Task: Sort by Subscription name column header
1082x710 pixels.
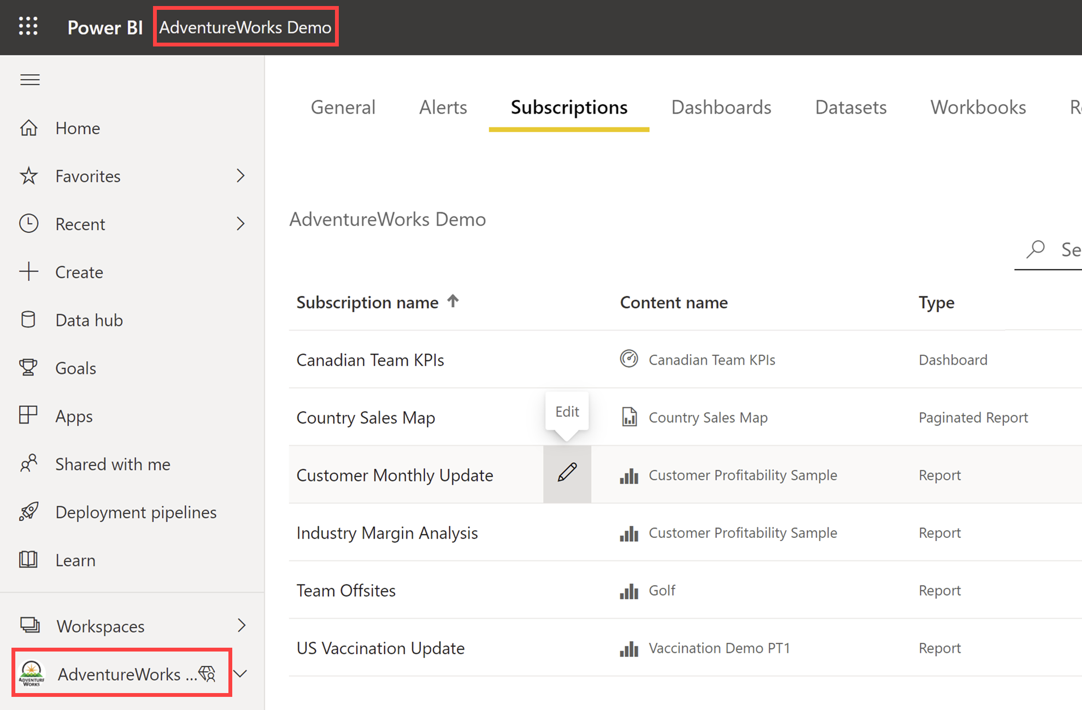Action: [x=367, y=302]
